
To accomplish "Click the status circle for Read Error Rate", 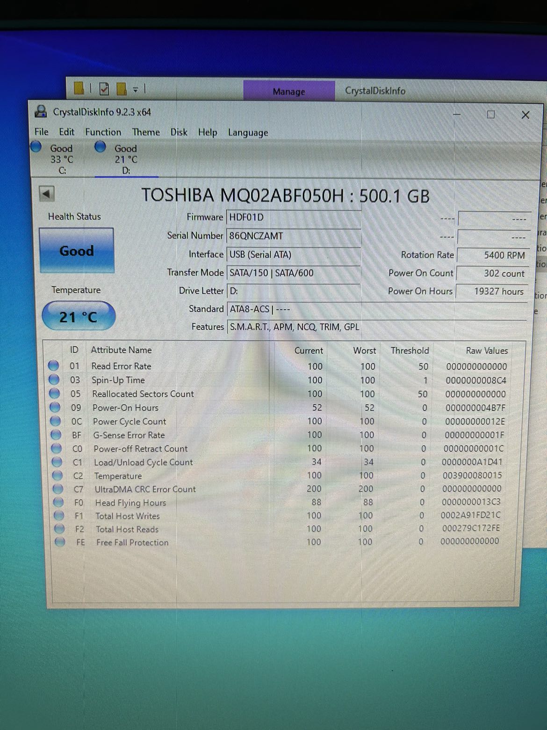I will [54, 365].
